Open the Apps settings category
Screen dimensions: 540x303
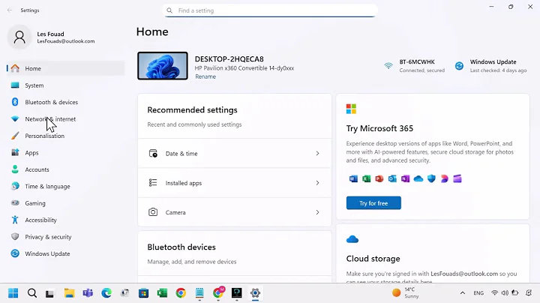tap(65, 153)
